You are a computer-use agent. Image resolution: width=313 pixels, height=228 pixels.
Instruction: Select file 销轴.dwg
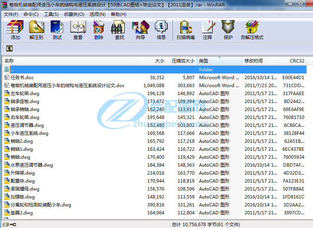(20, 157)
